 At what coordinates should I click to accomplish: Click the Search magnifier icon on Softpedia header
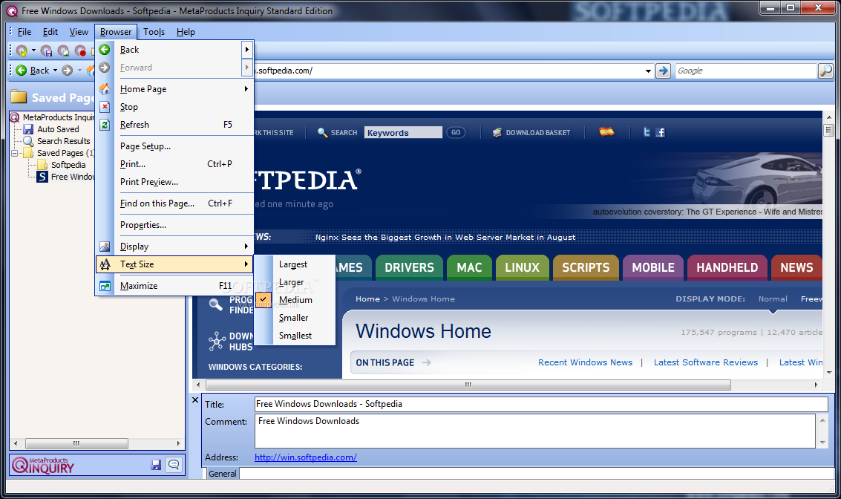tap(322, 132)
